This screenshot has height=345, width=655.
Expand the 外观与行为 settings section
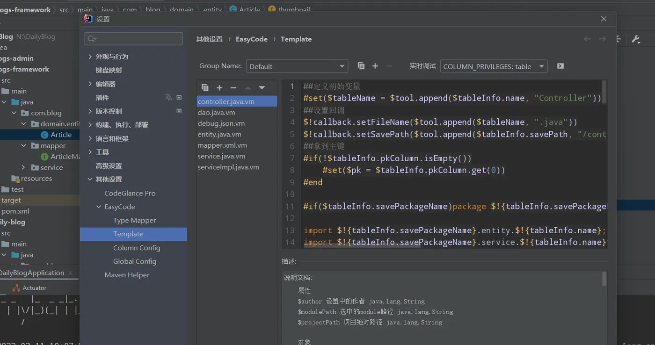pos(90,57)
